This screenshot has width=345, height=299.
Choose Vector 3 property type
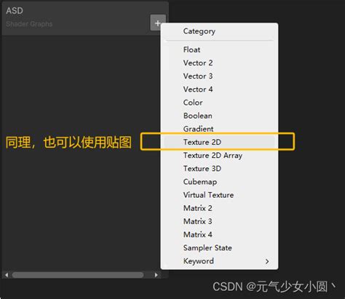[x=219, y=76]
